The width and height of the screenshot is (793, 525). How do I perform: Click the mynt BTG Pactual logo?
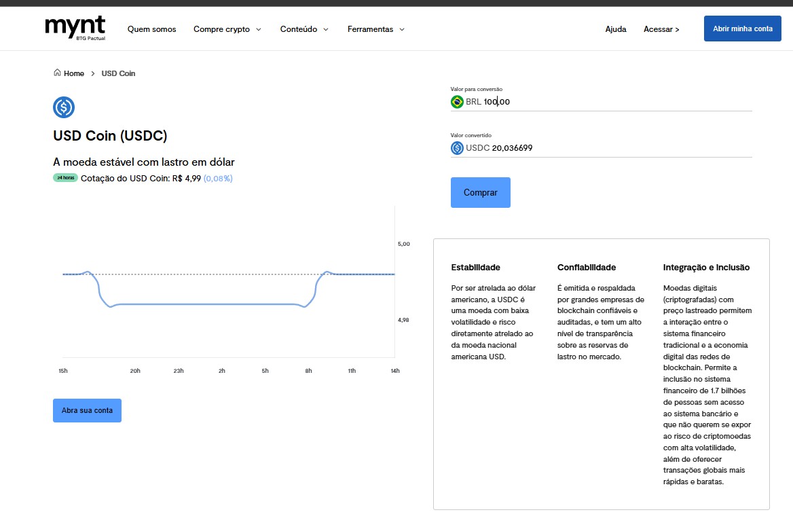pos(75,29)
